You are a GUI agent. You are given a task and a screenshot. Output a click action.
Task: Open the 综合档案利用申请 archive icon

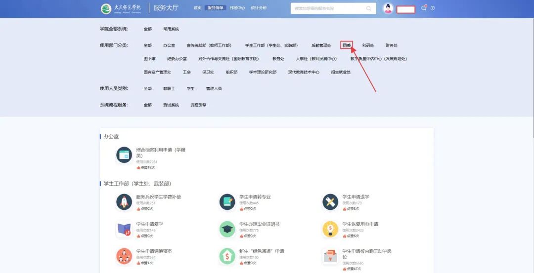pyautogui.click(x=124, y=155)
